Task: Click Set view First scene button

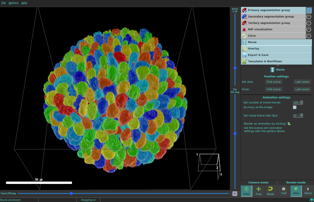Action: (x=274, y=82)
